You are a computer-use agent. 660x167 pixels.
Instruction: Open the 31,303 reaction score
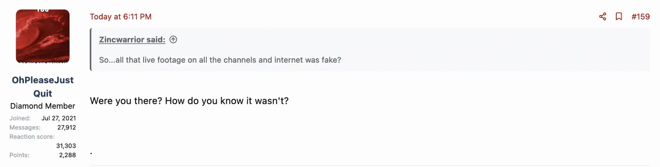coord(66,146)
